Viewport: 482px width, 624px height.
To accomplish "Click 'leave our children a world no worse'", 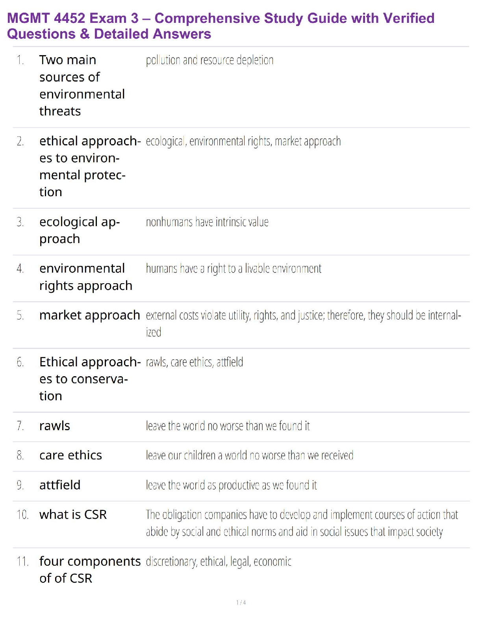I will coord(250,455).
